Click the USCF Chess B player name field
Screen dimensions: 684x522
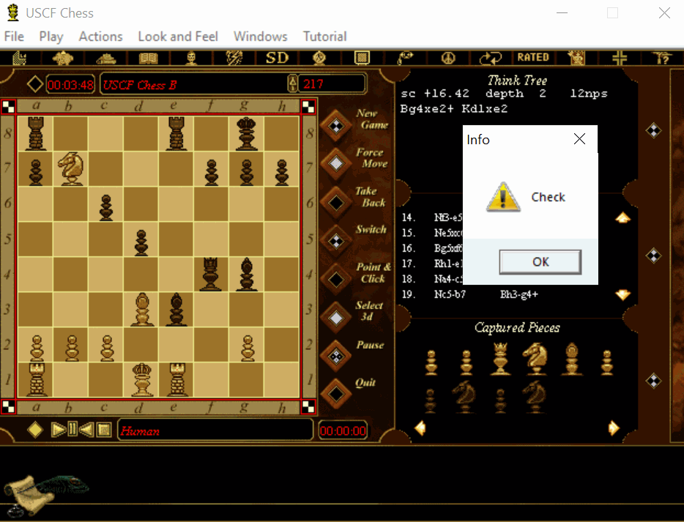pos(193,83)
